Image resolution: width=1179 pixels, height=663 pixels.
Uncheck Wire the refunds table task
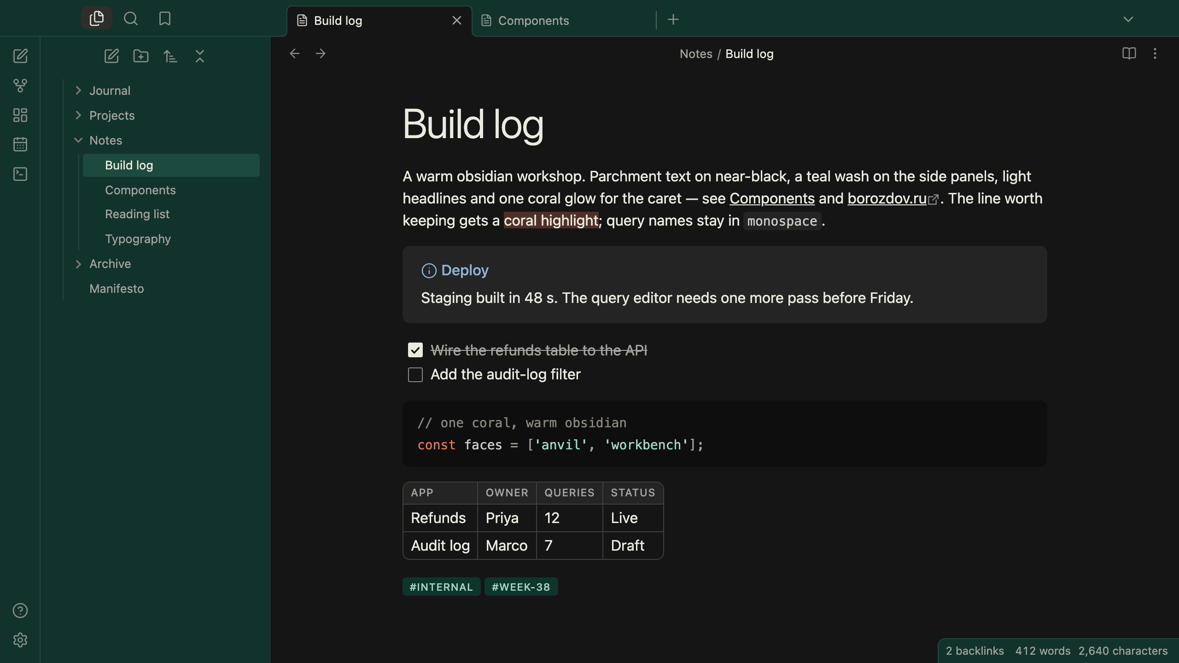click(415, 350)
